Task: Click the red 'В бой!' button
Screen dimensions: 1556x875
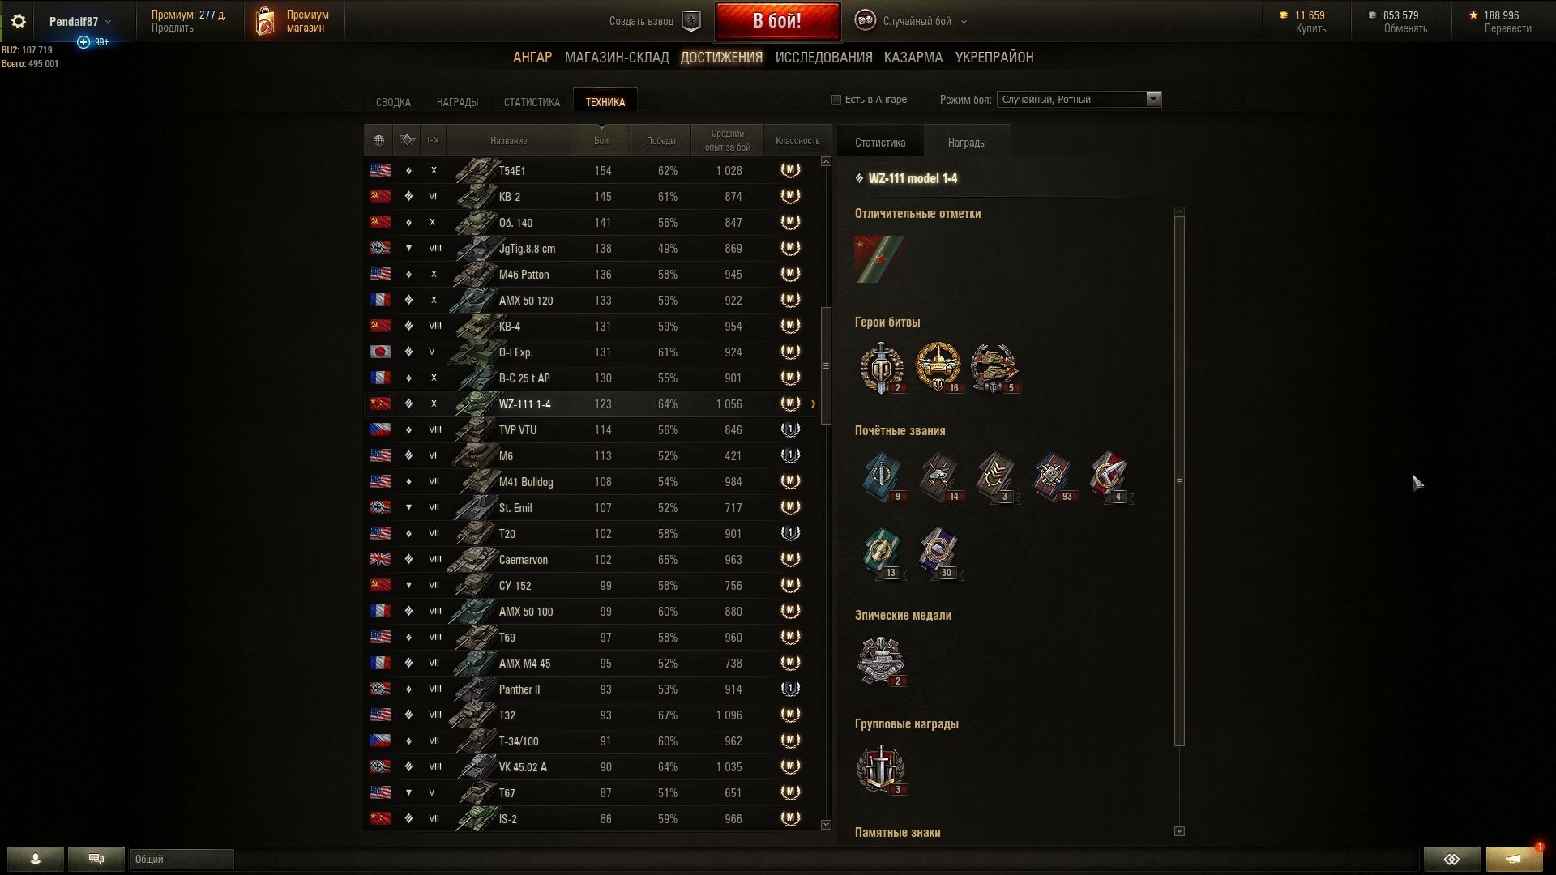Action: [777, 21]
